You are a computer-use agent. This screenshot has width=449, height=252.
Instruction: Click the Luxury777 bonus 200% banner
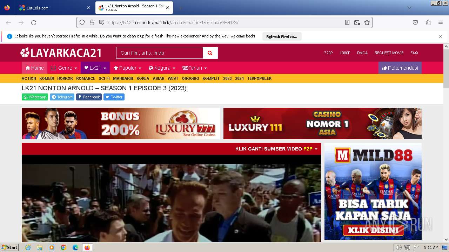click(121, 124)
